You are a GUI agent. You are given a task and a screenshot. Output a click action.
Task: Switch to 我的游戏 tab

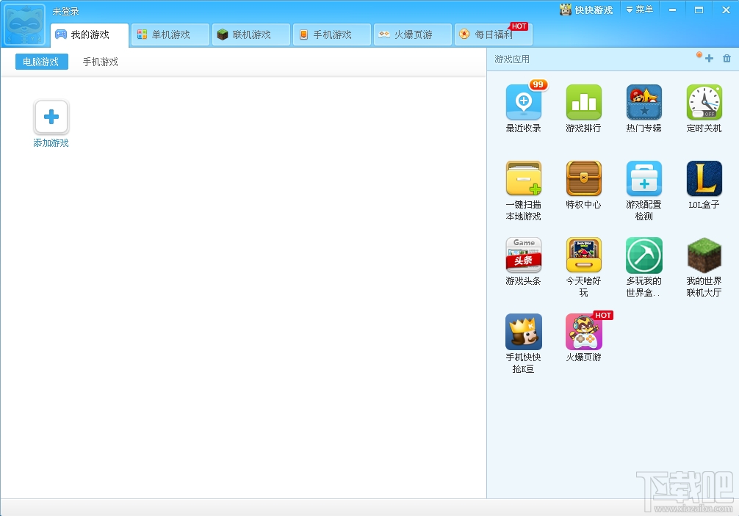90,34
